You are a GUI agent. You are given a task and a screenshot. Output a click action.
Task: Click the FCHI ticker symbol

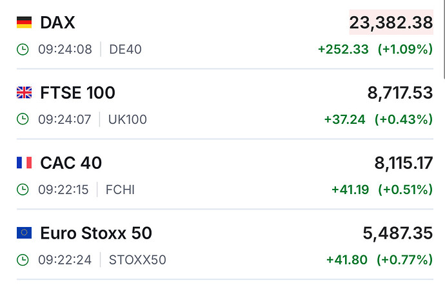coord(122,190)
